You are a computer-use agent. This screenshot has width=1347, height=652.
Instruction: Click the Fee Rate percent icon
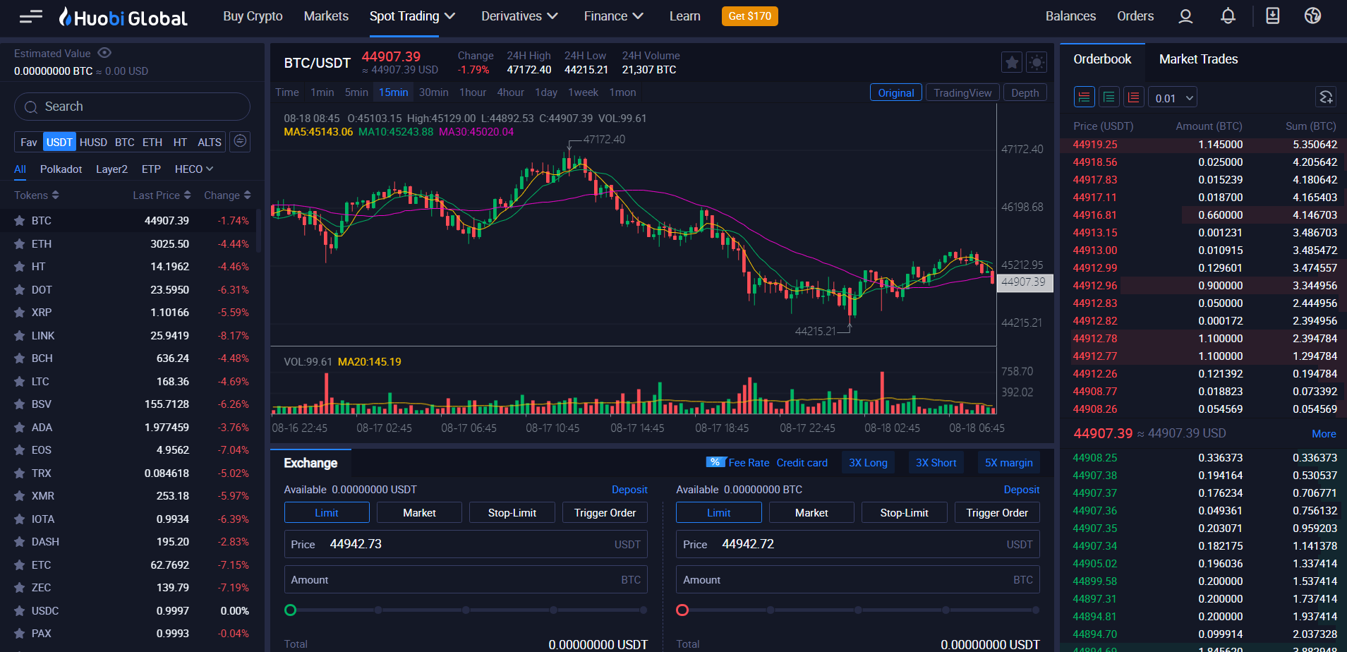(x=715, y=462)
